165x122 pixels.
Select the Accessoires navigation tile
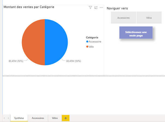click(x=124, y=18)
